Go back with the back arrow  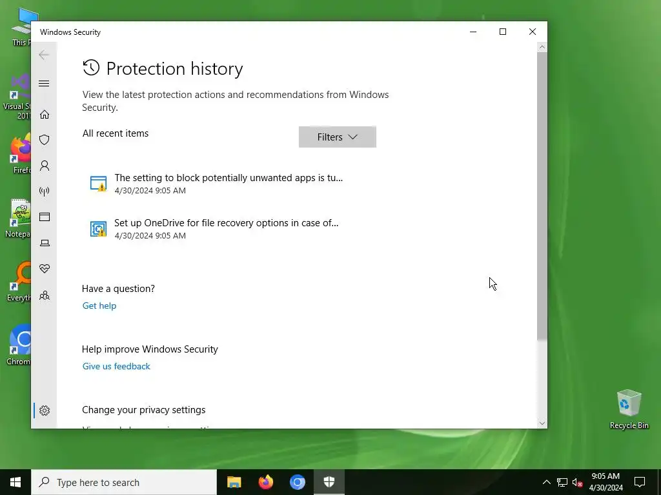[x=44, y=55]
